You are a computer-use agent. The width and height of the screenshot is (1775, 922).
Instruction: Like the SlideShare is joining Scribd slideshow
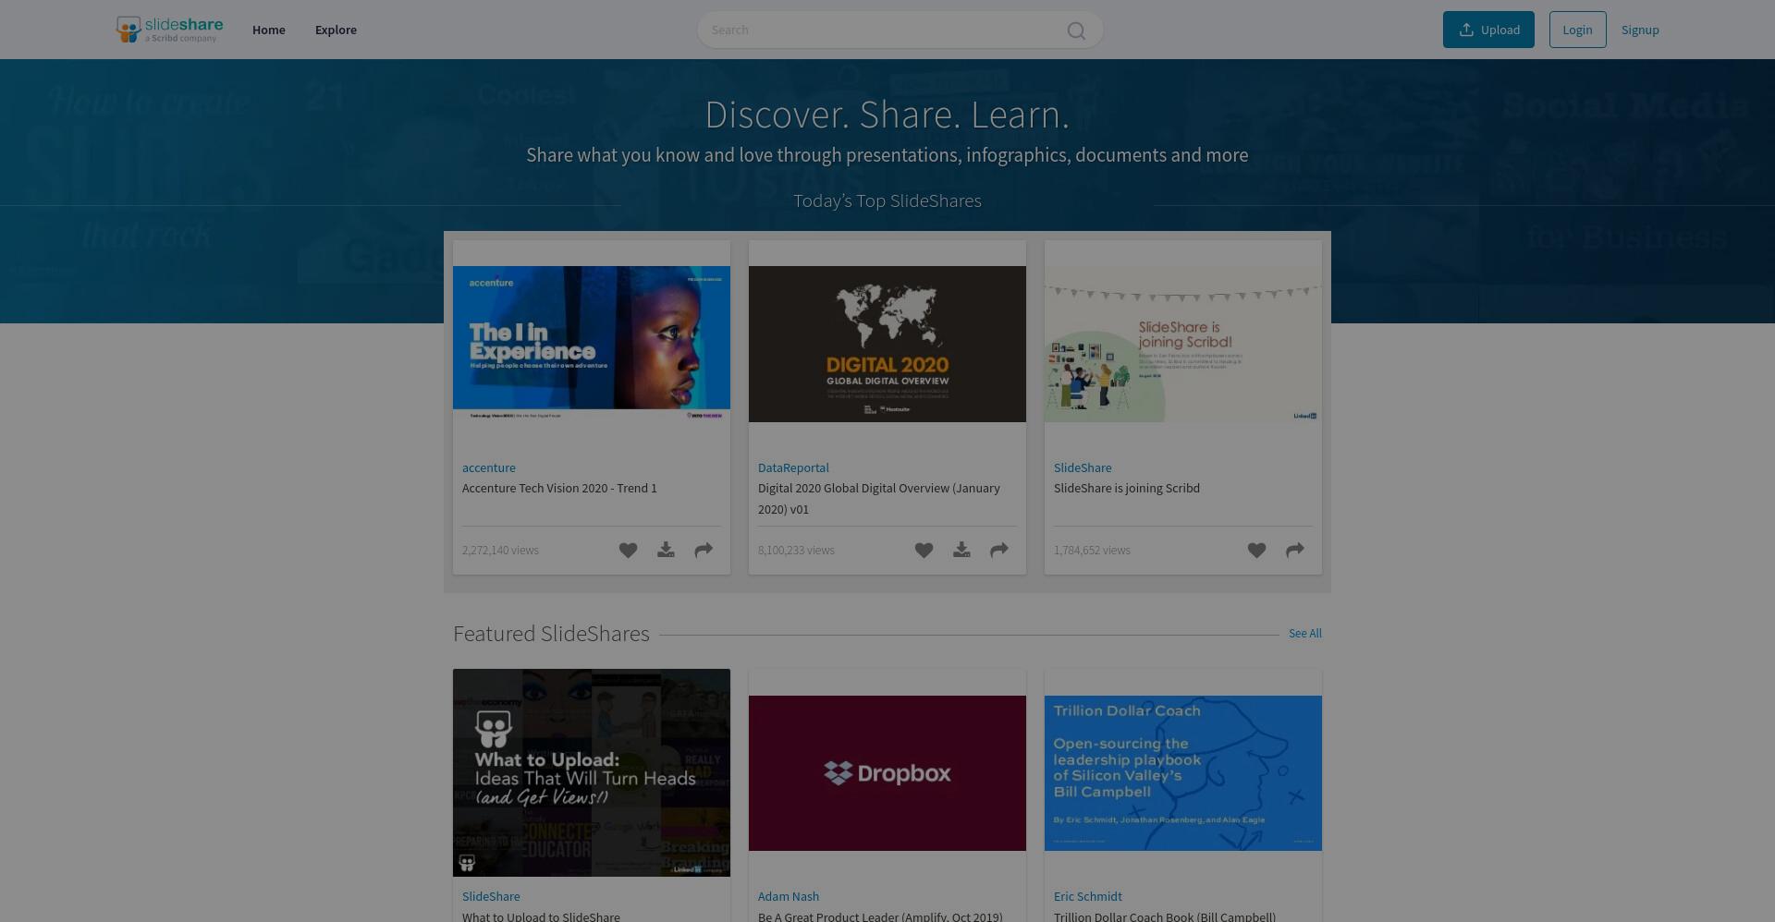[x=1256, y=551]
